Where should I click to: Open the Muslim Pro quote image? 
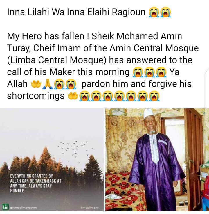52,160
